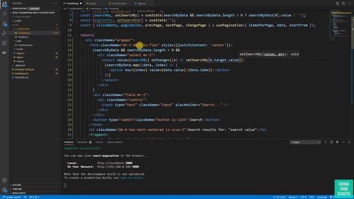Split the editor to the right

[x=343, y=3]
